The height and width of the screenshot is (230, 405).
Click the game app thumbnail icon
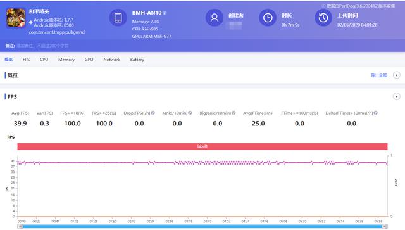click(x=16, y=18)
